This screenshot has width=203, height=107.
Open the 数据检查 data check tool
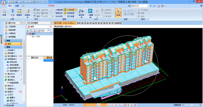[x=27, y=13]
